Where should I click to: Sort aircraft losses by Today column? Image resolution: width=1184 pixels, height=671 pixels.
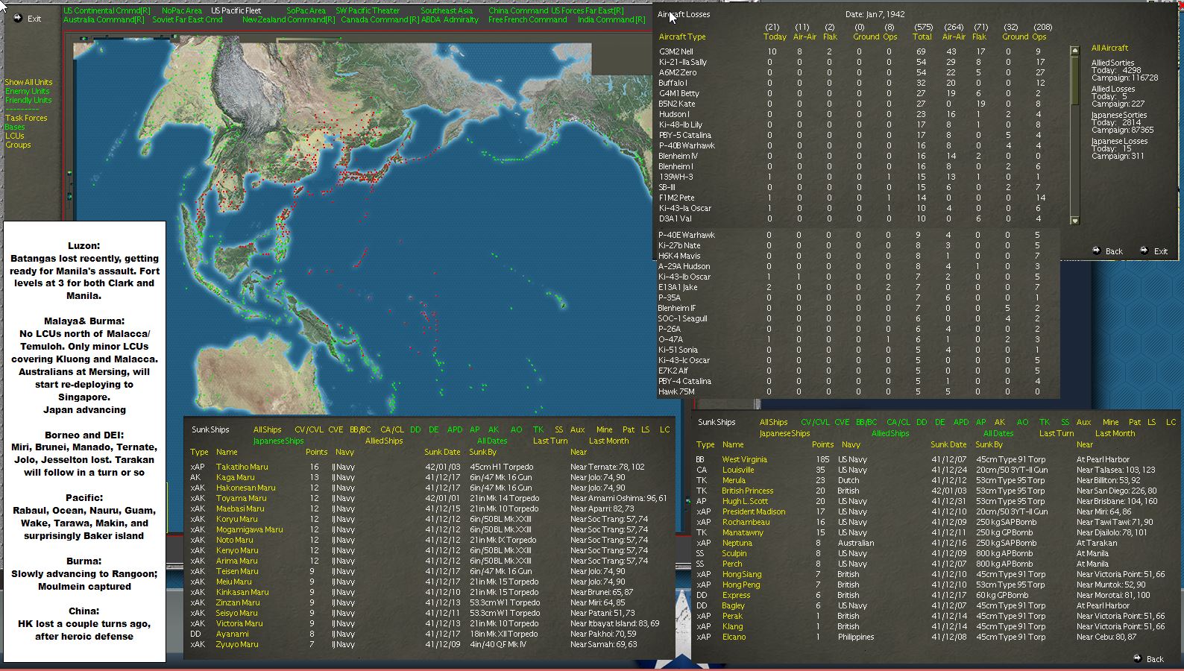click(775, 37)
